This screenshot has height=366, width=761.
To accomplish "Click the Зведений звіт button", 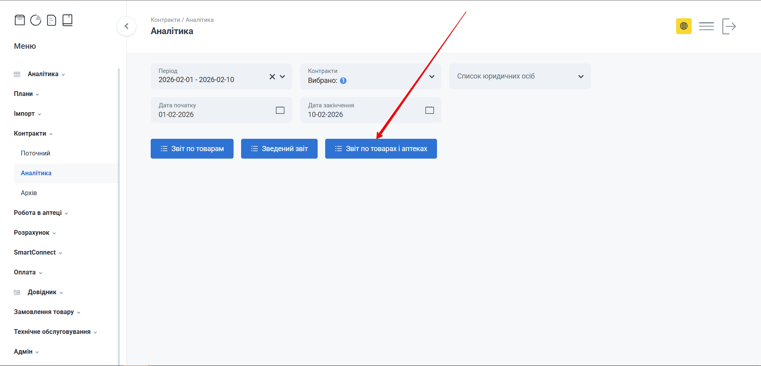I will click(x=279, y=149).
